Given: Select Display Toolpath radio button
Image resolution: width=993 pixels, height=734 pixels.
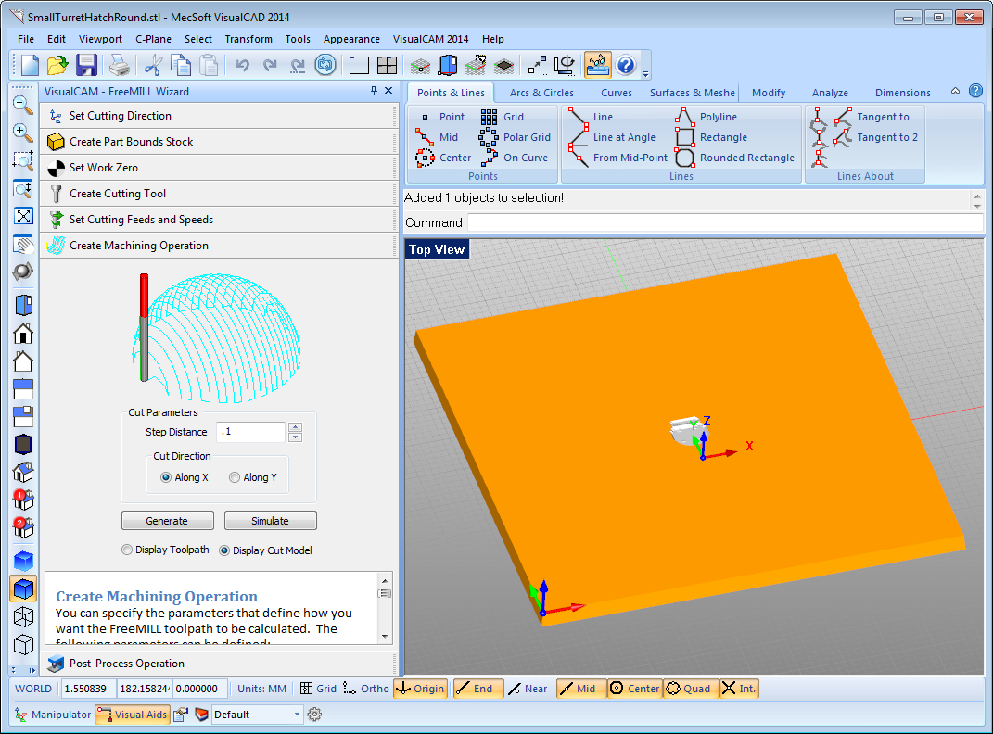Looking at the screenshot, I should click(127, 550).
